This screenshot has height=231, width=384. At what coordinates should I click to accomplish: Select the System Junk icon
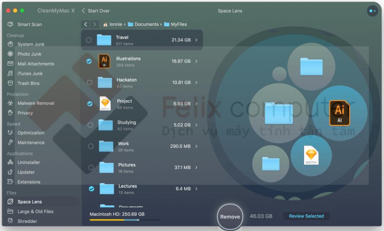pyautogui.click(x=10, y=44)
